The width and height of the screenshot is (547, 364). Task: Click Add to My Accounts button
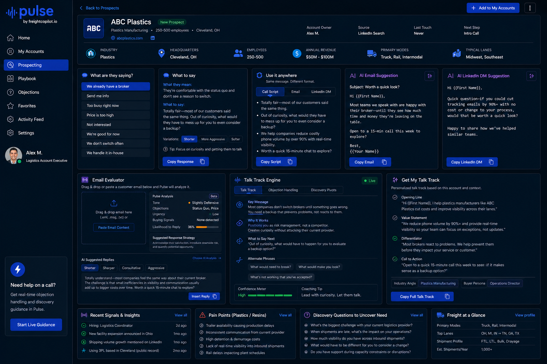tap(493, 8)
